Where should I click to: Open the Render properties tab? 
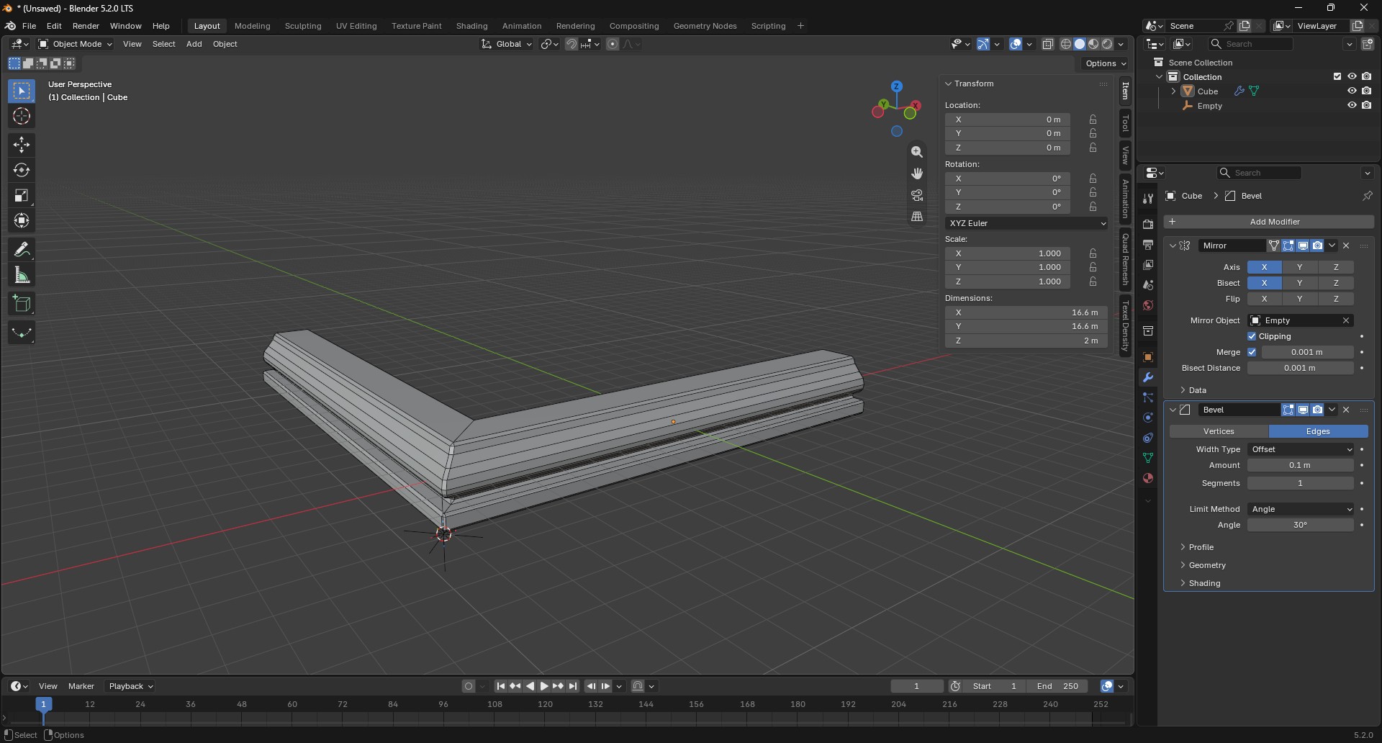coord(1148,225)
